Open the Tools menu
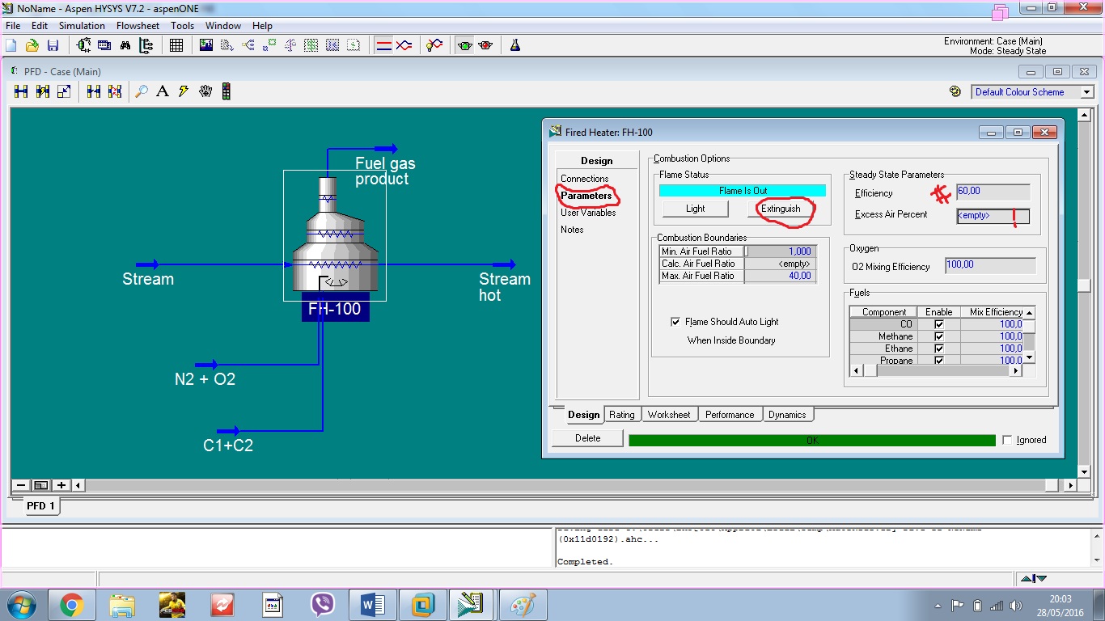 click(182, 26)
